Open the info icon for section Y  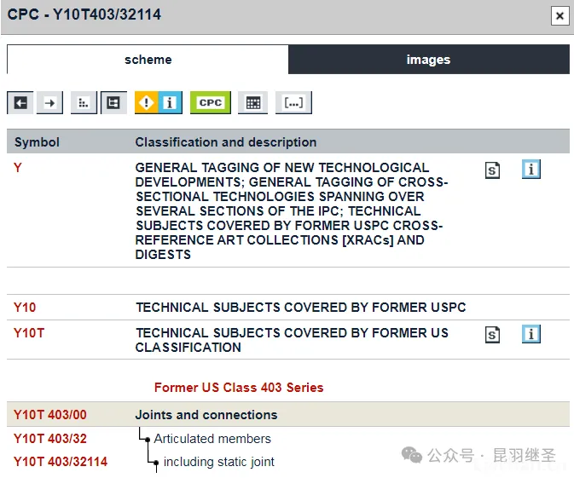(x=531, y=170)
